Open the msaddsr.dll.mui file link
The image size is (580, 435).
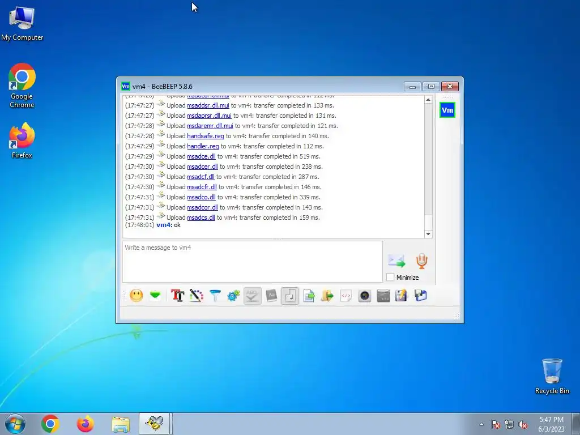pyautogui.click(x=208, y=105)
